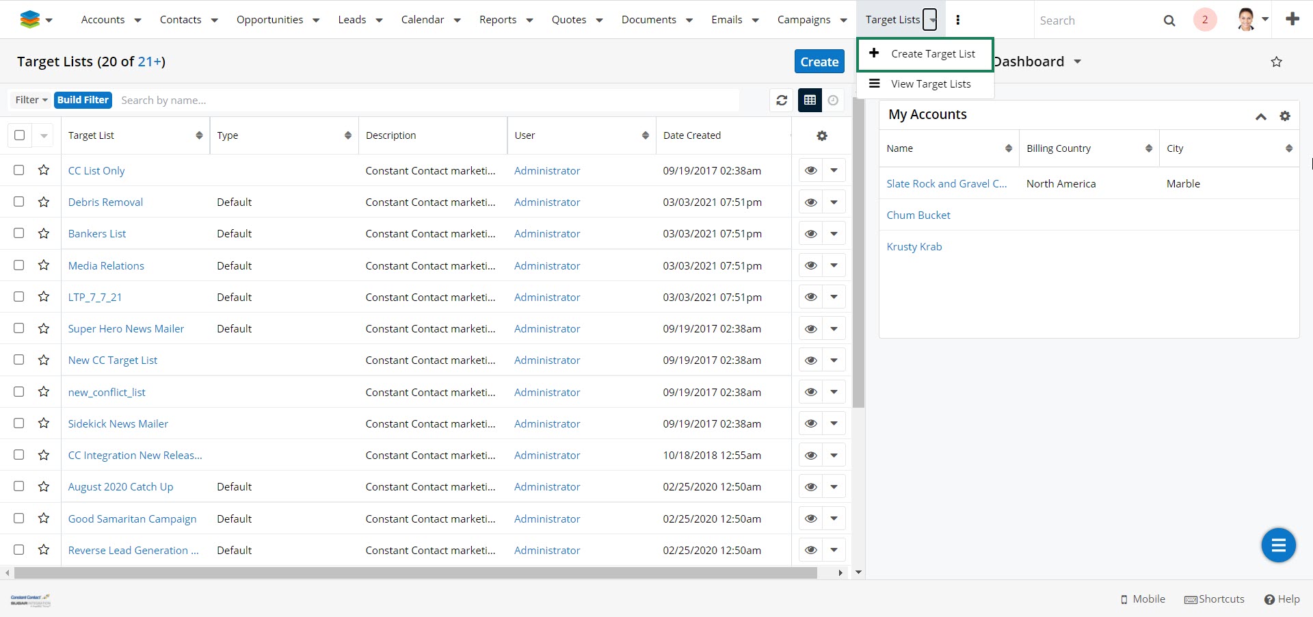Select the CC List Only checkbox
Viewport: 1313px width, 617px height.
[19, 170]
